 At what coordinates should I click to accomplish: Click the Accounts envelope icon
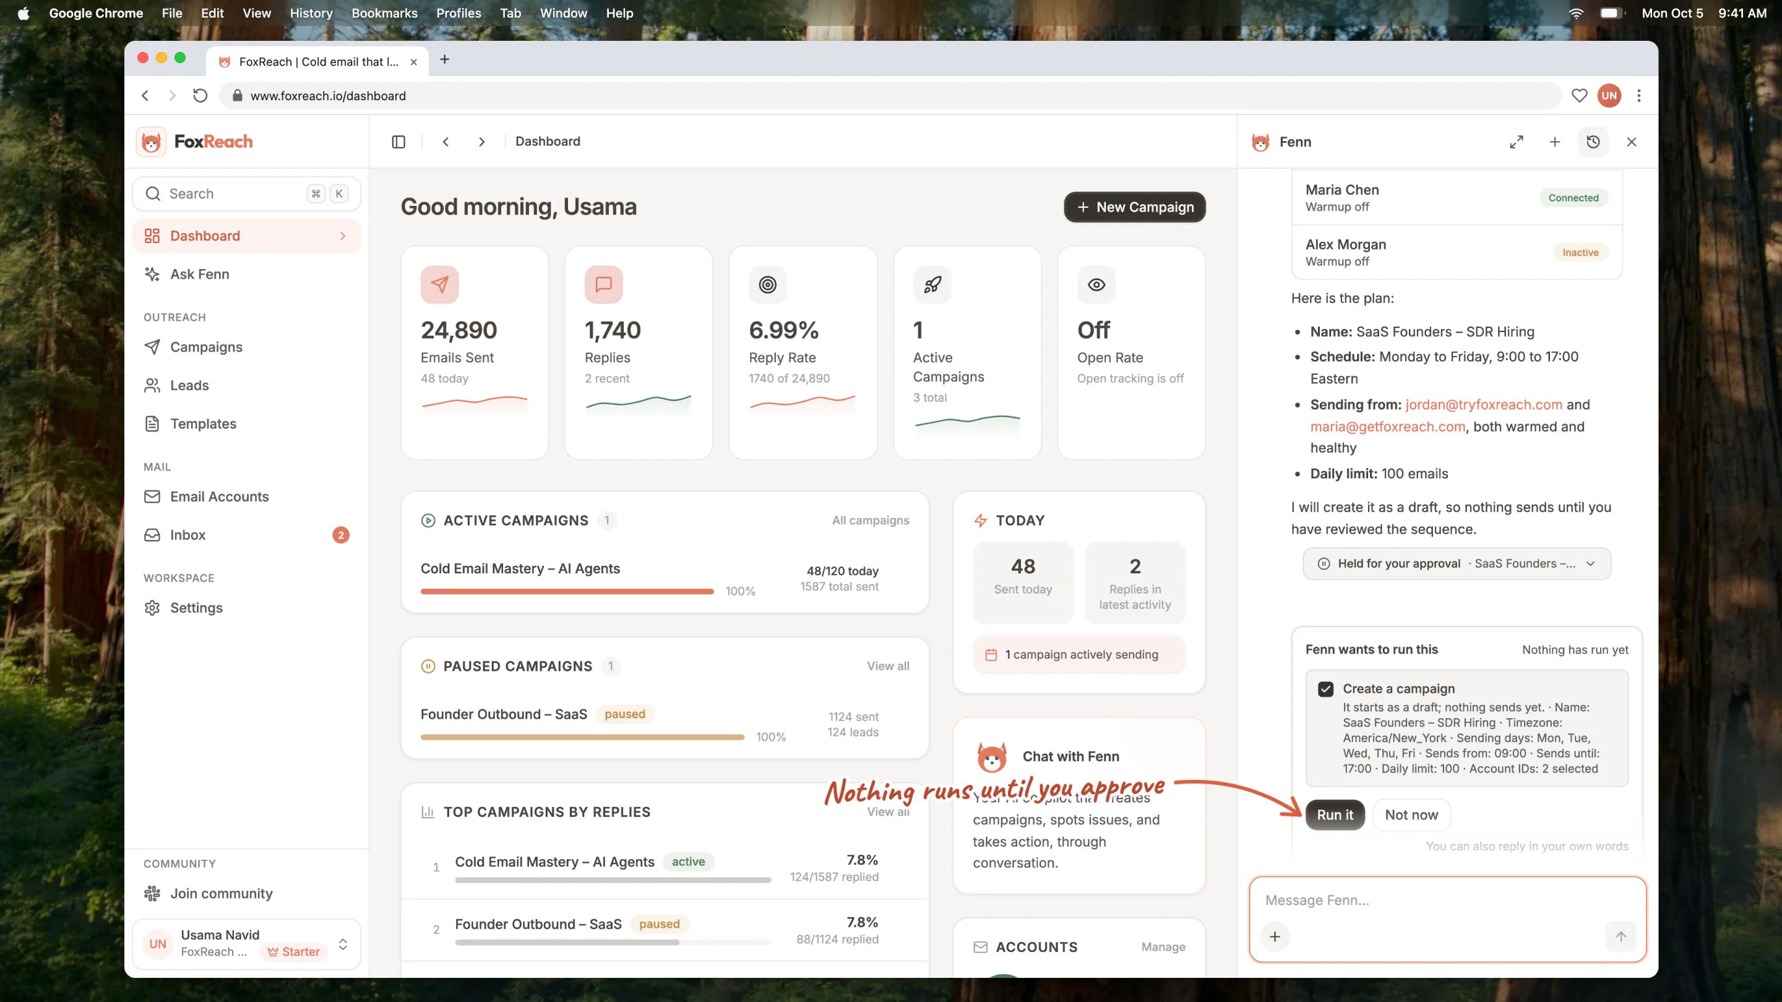point(981,948)
